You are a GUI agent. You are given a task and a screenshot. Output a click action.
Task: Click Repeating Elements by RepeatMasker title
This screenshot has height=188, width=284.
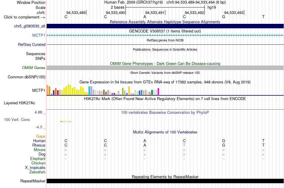[x=165, y=177]
